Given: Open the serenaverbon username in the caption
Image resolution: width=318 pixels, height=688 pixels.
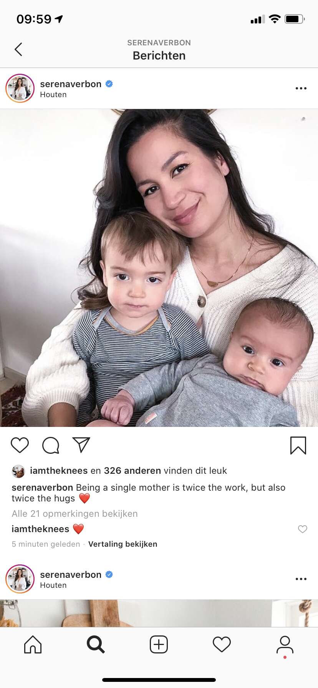Looking at the screenshot, I should pos(42,488).
